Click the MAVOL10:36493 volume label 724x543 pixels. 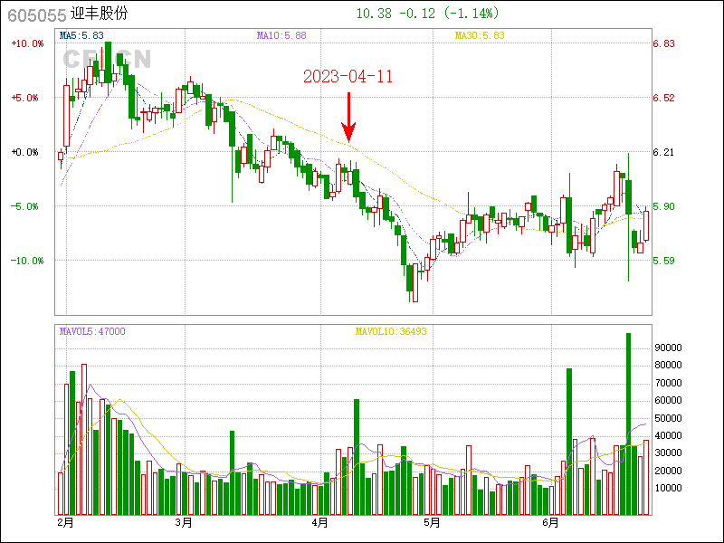coord(390,331)
